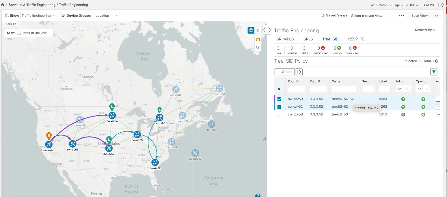Image resolution: width=447 pixels, height=197 pixels.
Task: Open the map layers icon
Action: [x=258, y=39]
